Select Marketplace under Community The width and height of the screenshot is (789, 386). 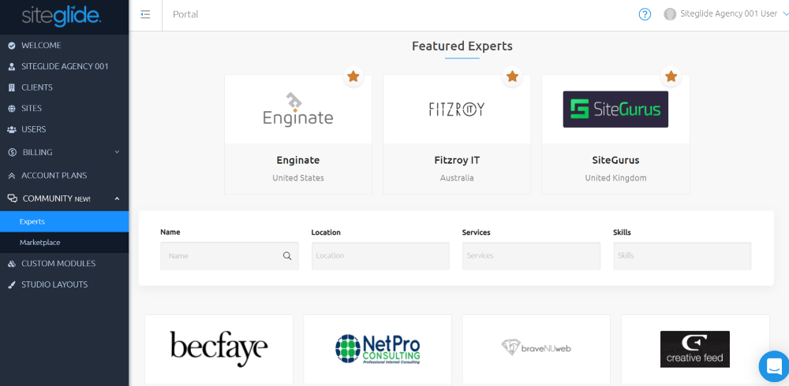tap(65, 243)
